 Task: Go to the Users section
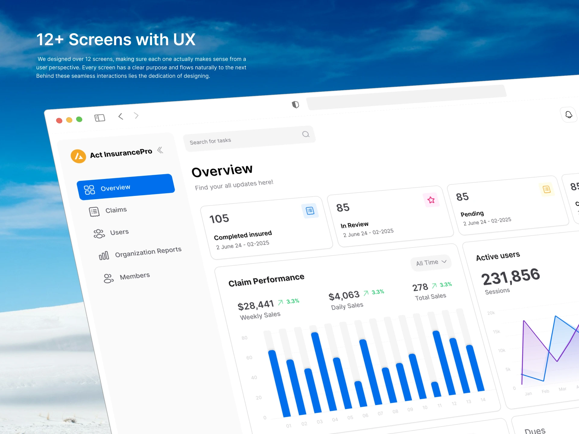tap(119, 232)
